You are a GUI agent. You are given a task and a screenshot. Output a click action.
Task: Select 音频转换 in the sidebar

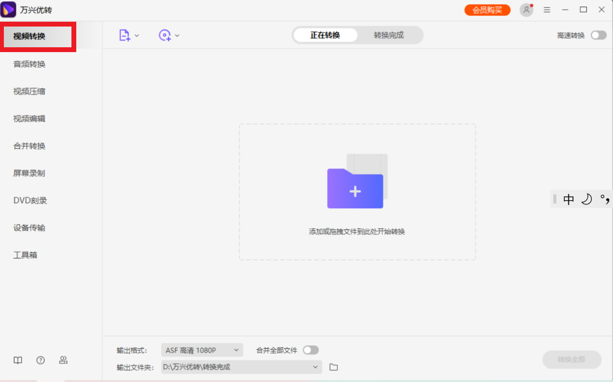coord(28,64)
